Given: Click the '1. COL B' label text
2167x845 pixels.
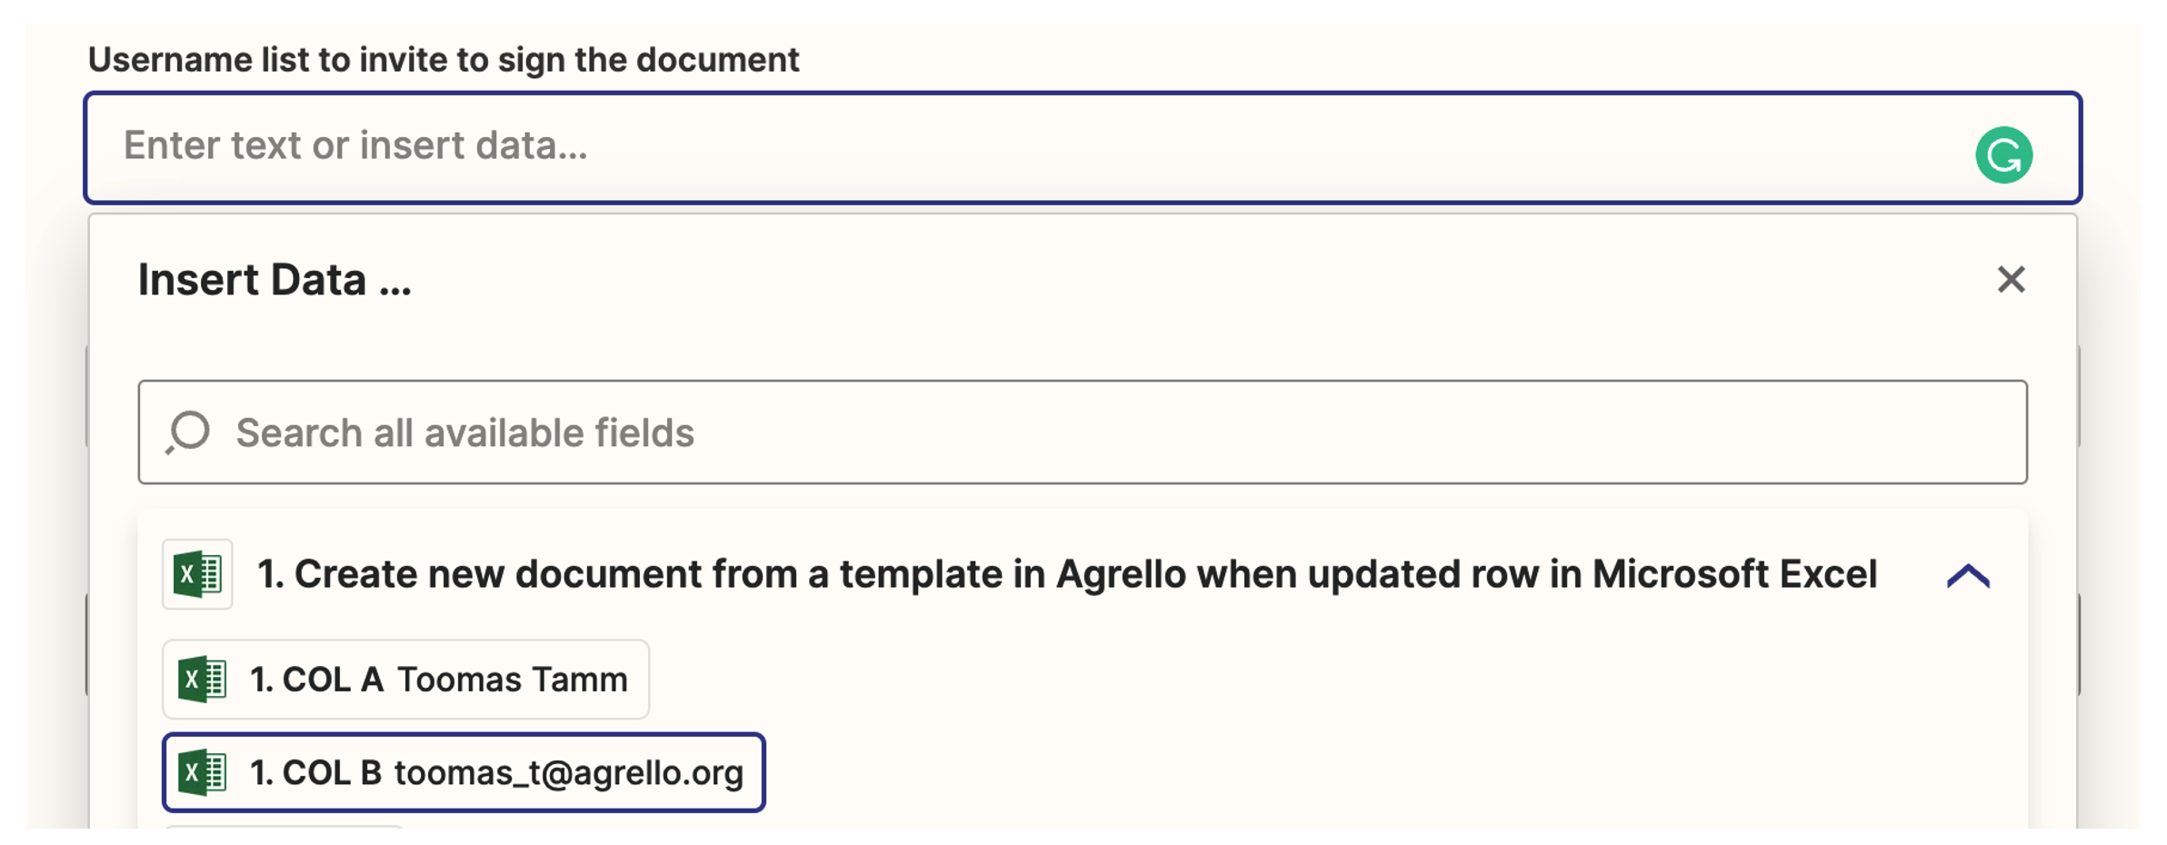Looking at the screenshot, I should coord(316,772).
